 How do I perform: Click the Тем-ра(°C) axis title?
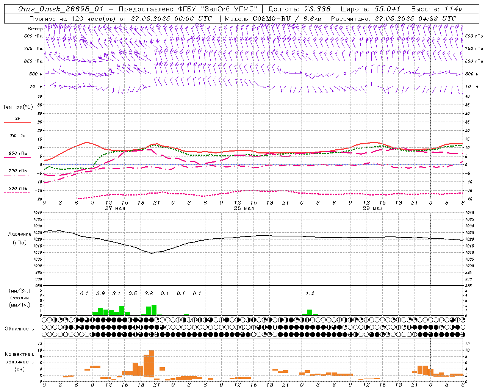point(18,107)
